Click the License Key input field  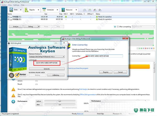pos(104,56)
